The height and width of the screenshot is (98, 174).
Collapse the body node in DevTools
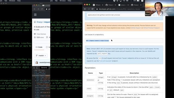(35, 76)
